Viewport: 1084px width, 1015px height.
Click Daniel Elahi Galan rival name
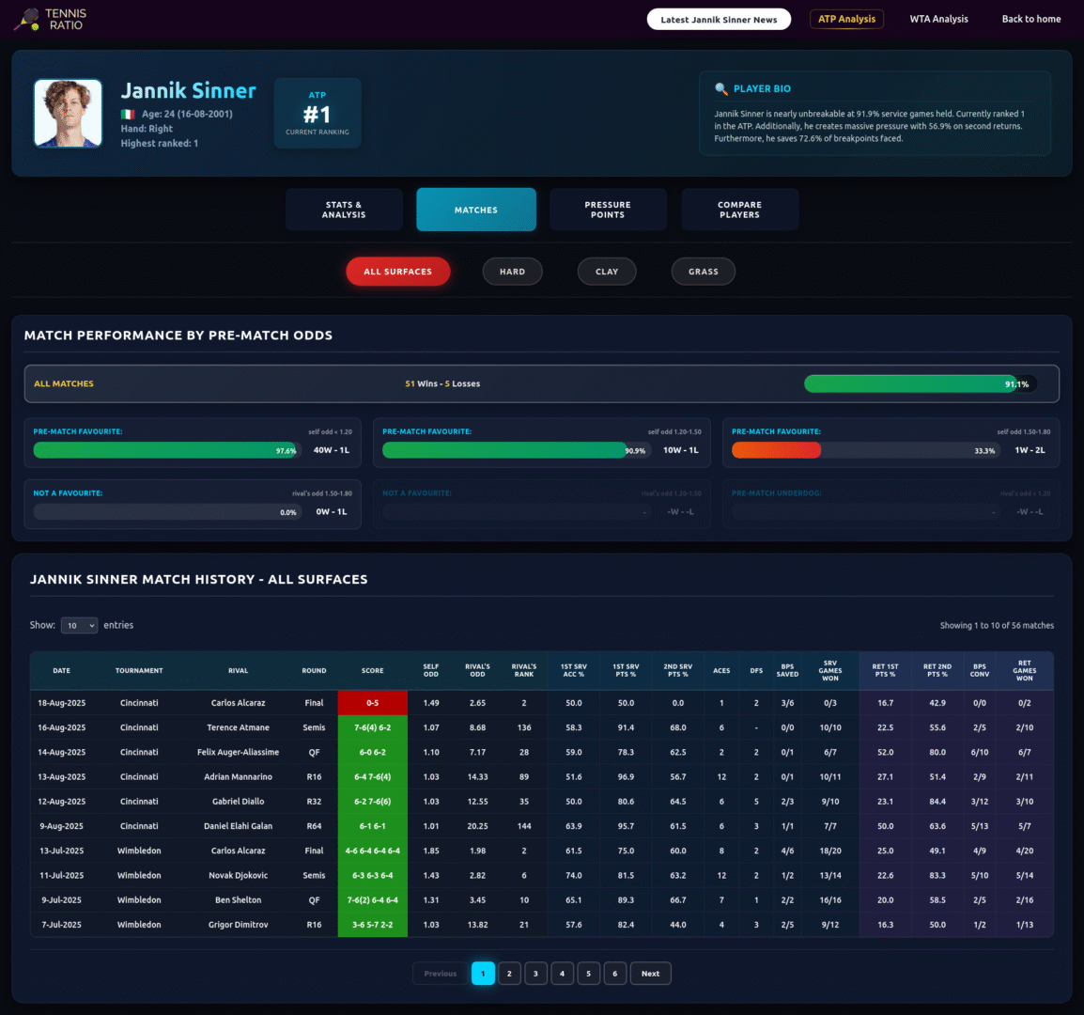pos(238,826)
